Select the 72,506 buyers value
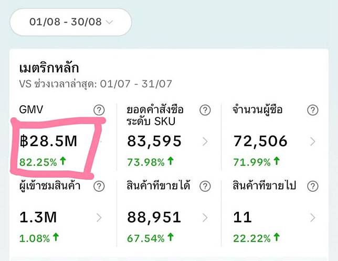 260,141
